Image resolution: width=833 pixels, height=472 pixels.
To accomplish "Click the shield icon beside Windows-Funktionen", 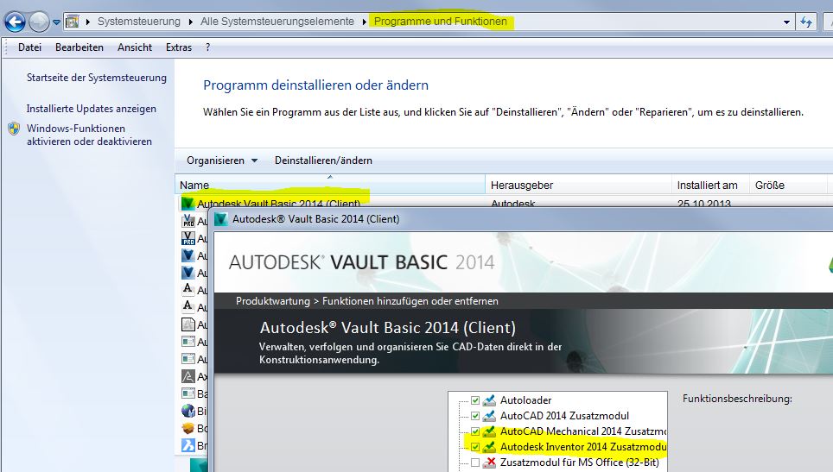I will (x=14, y=129).
